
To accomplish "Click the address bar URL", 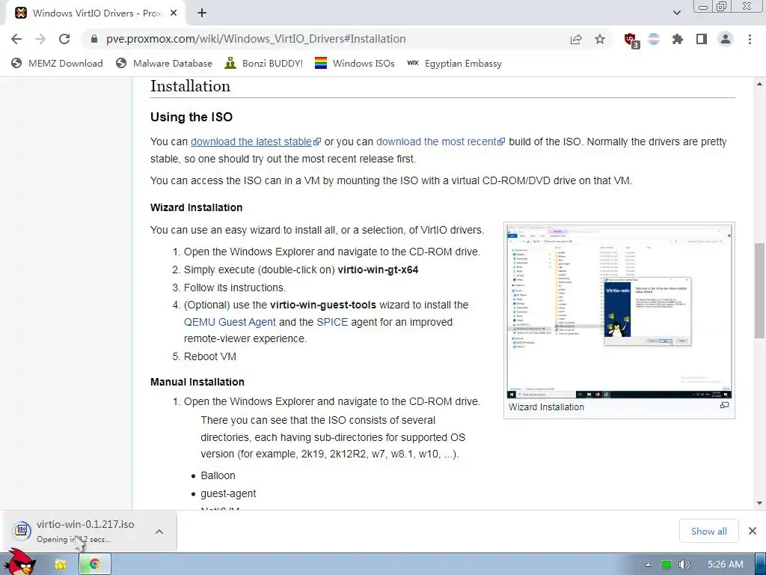I will (x=256, y=39).
